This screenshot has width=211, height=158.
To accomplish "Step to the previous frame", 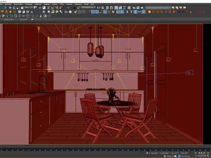I will 199,153.
